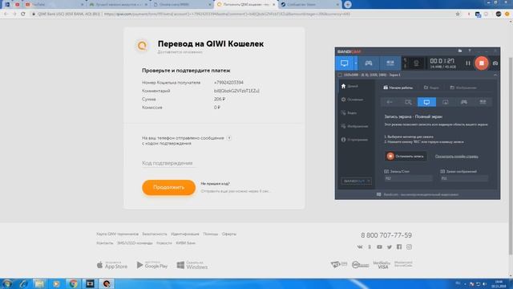Open the Instagram social icon in the footer
The width and height of the screenshot is (513, 289).
coord(409,246)
